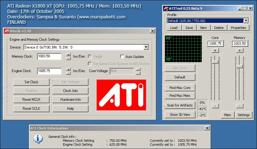Open the Device dropdown in Winclk
The width and height of the screenshot is (257, 149).
point(146,47)
